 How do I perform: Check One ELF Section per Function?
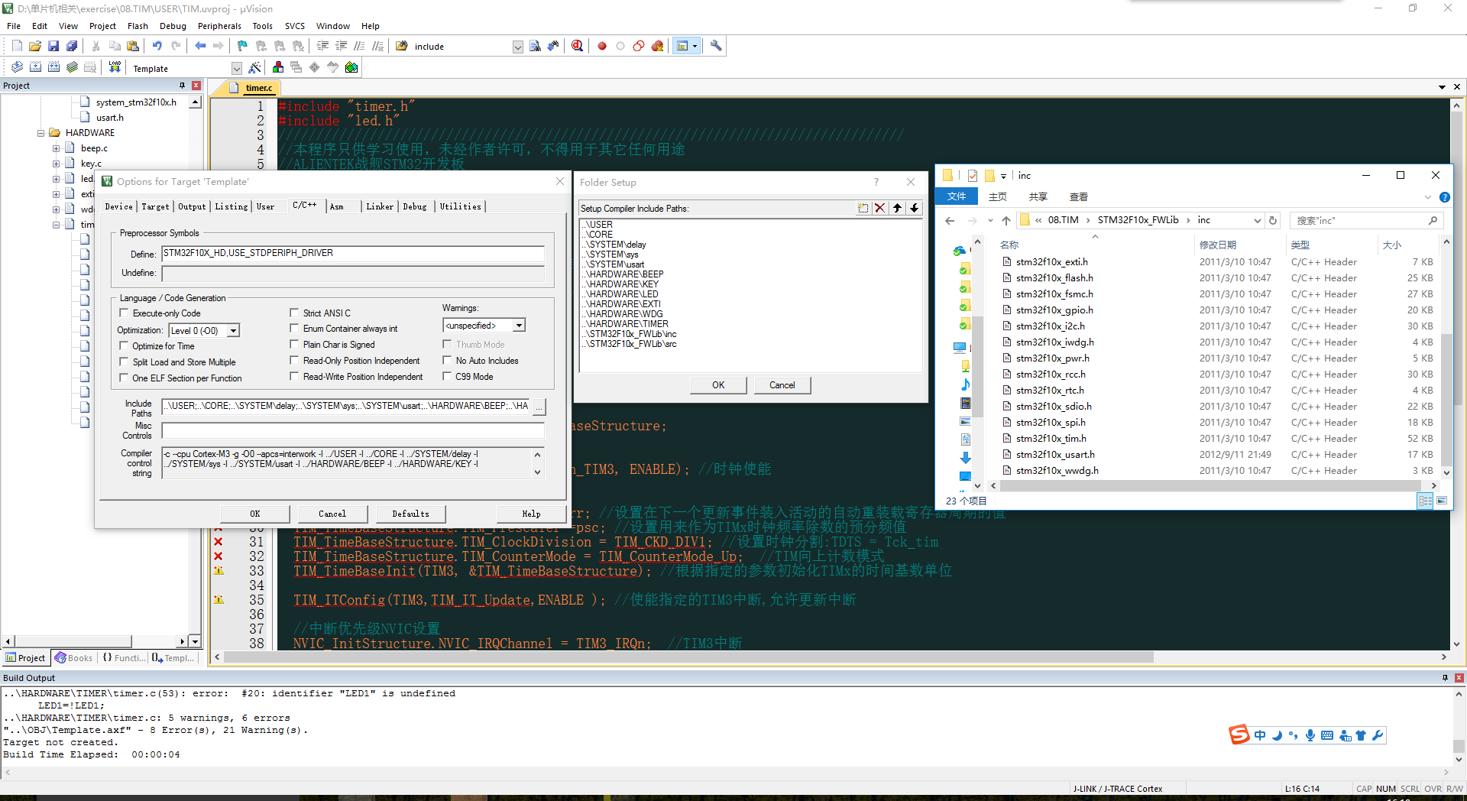pos(124,378)
